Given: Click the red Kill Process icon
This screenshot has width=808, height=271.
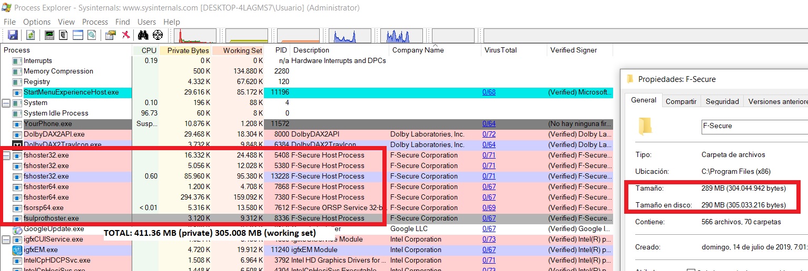Looking at the screenshot, I should [126, 35].
